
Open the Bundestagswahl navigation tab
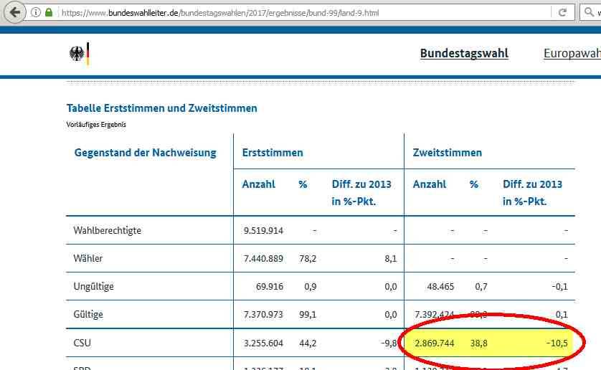(464, 54)
